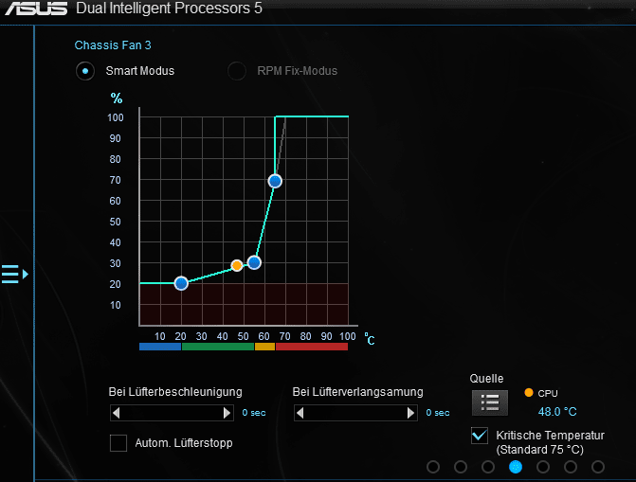Select the curve point at 55°C

[x=254, y=262]
